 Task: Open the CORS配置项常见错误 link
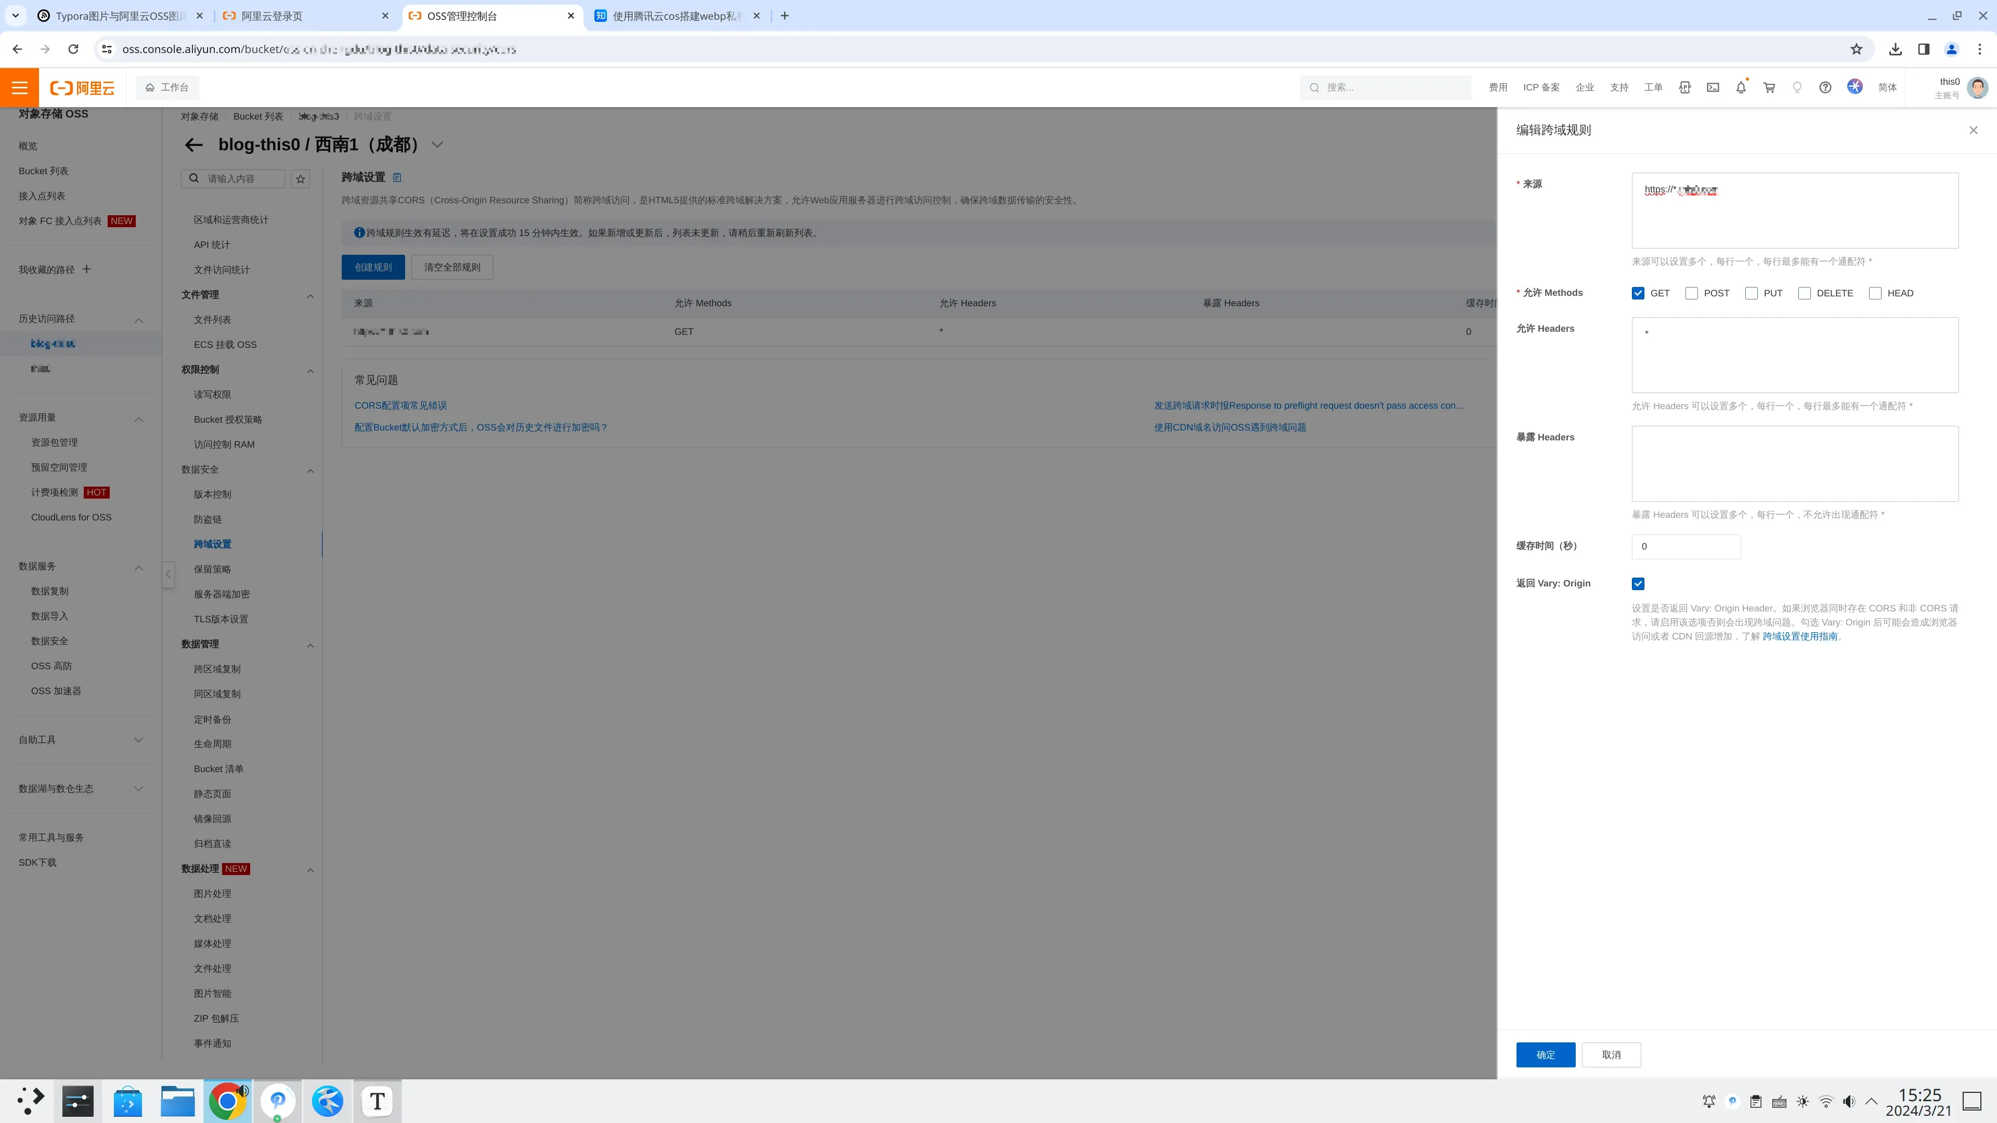[400, 406]
